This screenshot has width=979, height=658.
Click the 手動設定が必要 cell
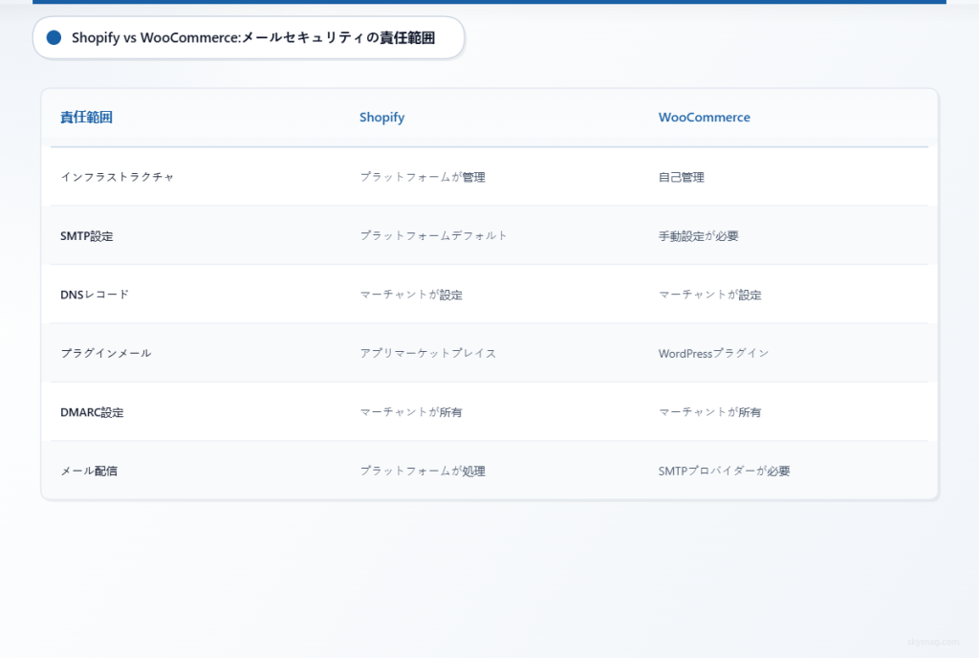699,236
